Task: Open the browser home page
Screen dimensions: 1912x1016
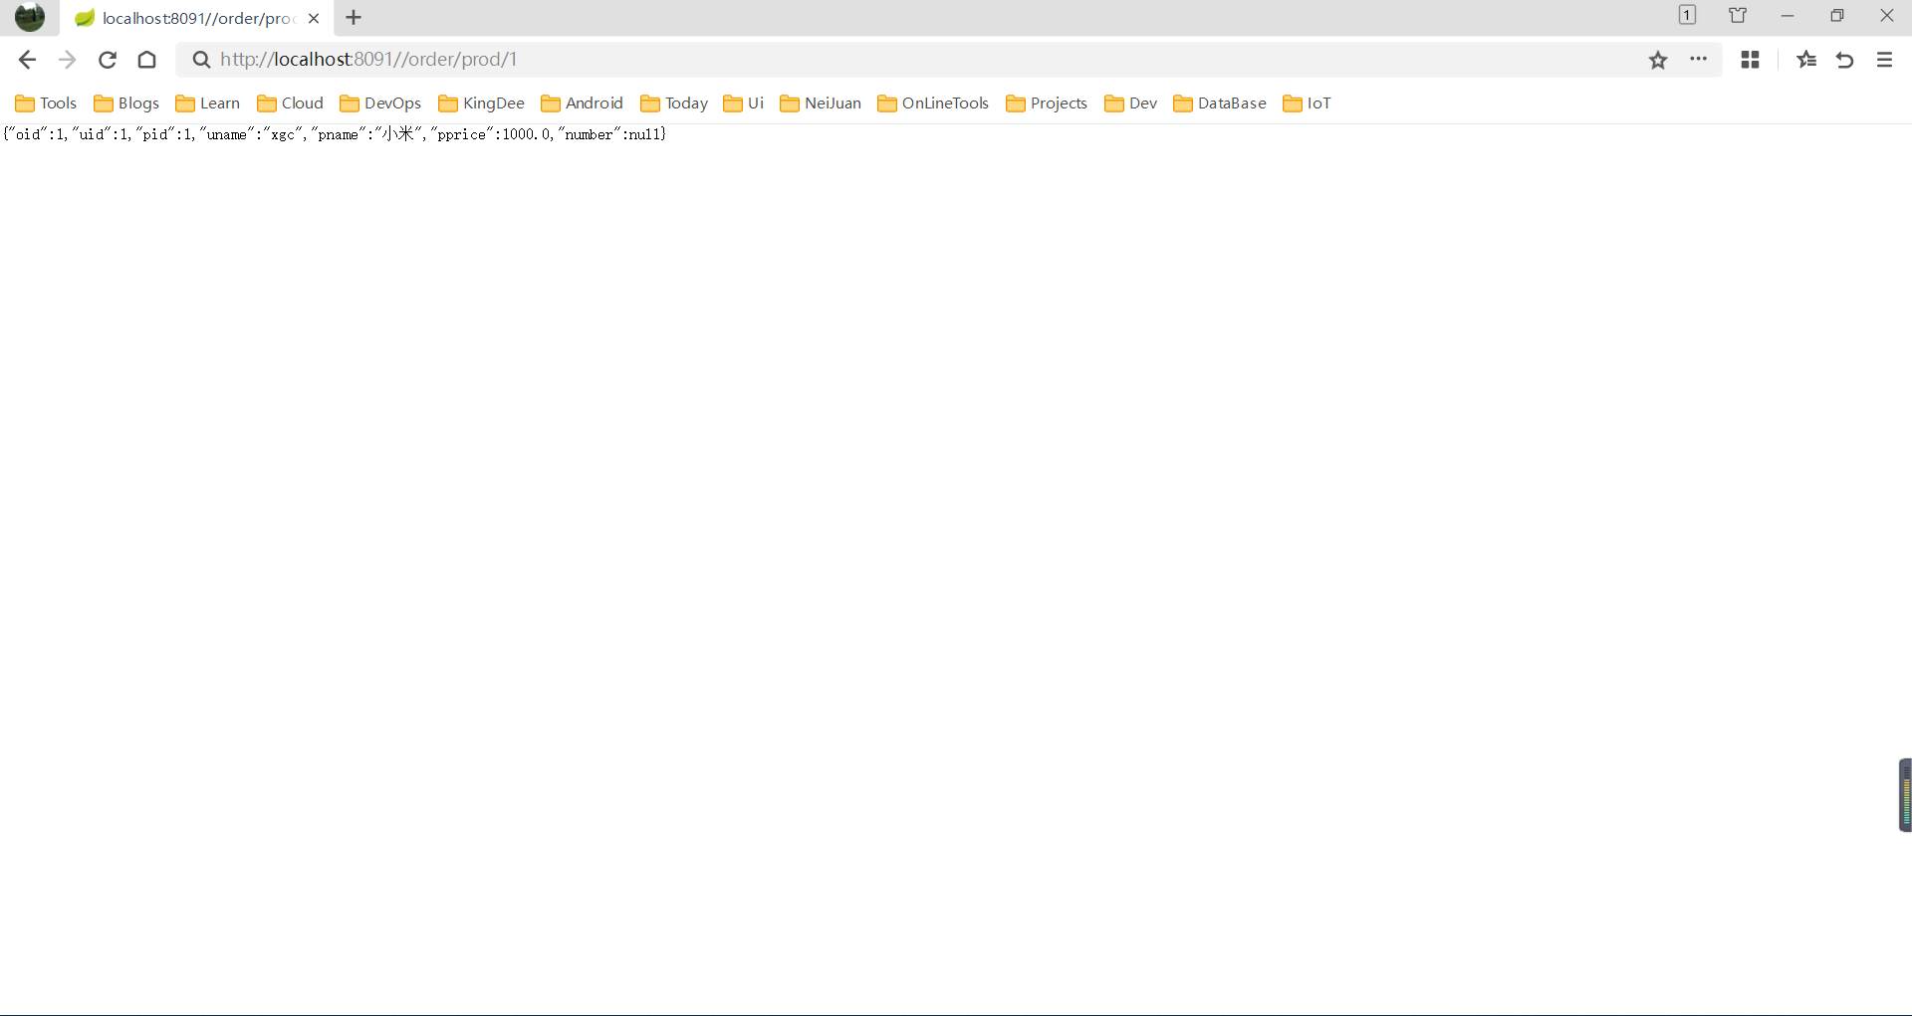Action: coord(147,60)
